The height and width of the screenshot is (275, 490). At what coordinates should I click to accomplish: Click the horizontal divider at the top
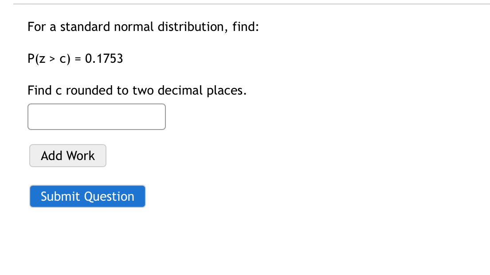[245, 5]
